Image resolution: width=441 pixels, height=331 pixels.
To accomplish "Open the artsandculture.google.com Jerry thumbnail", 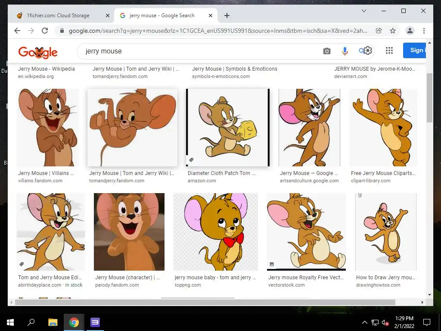I will tap(309, 128).
